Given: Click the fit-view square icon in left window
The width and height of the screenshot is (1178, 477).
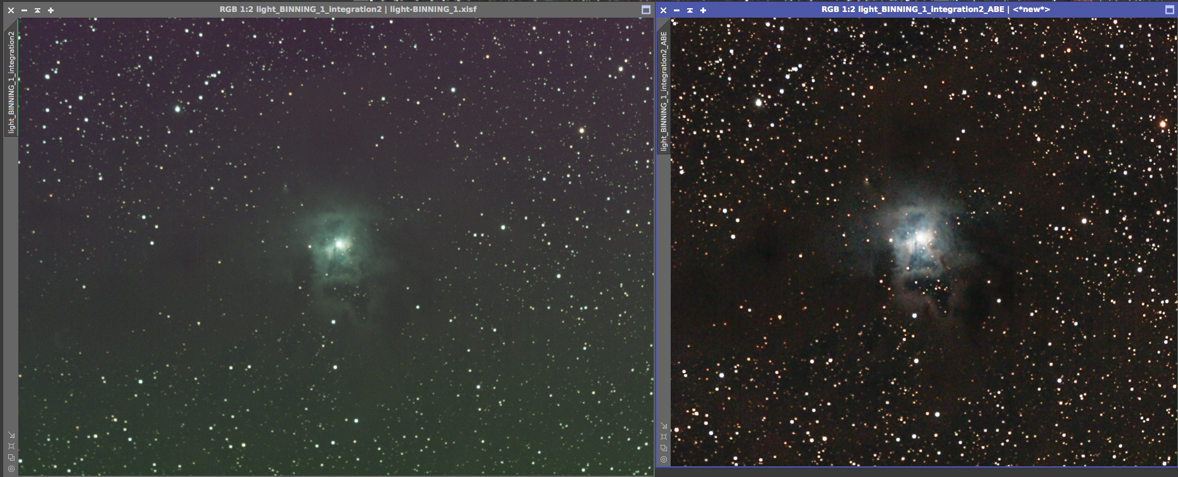Looking at the screenshot, I should tap(11, 446).
